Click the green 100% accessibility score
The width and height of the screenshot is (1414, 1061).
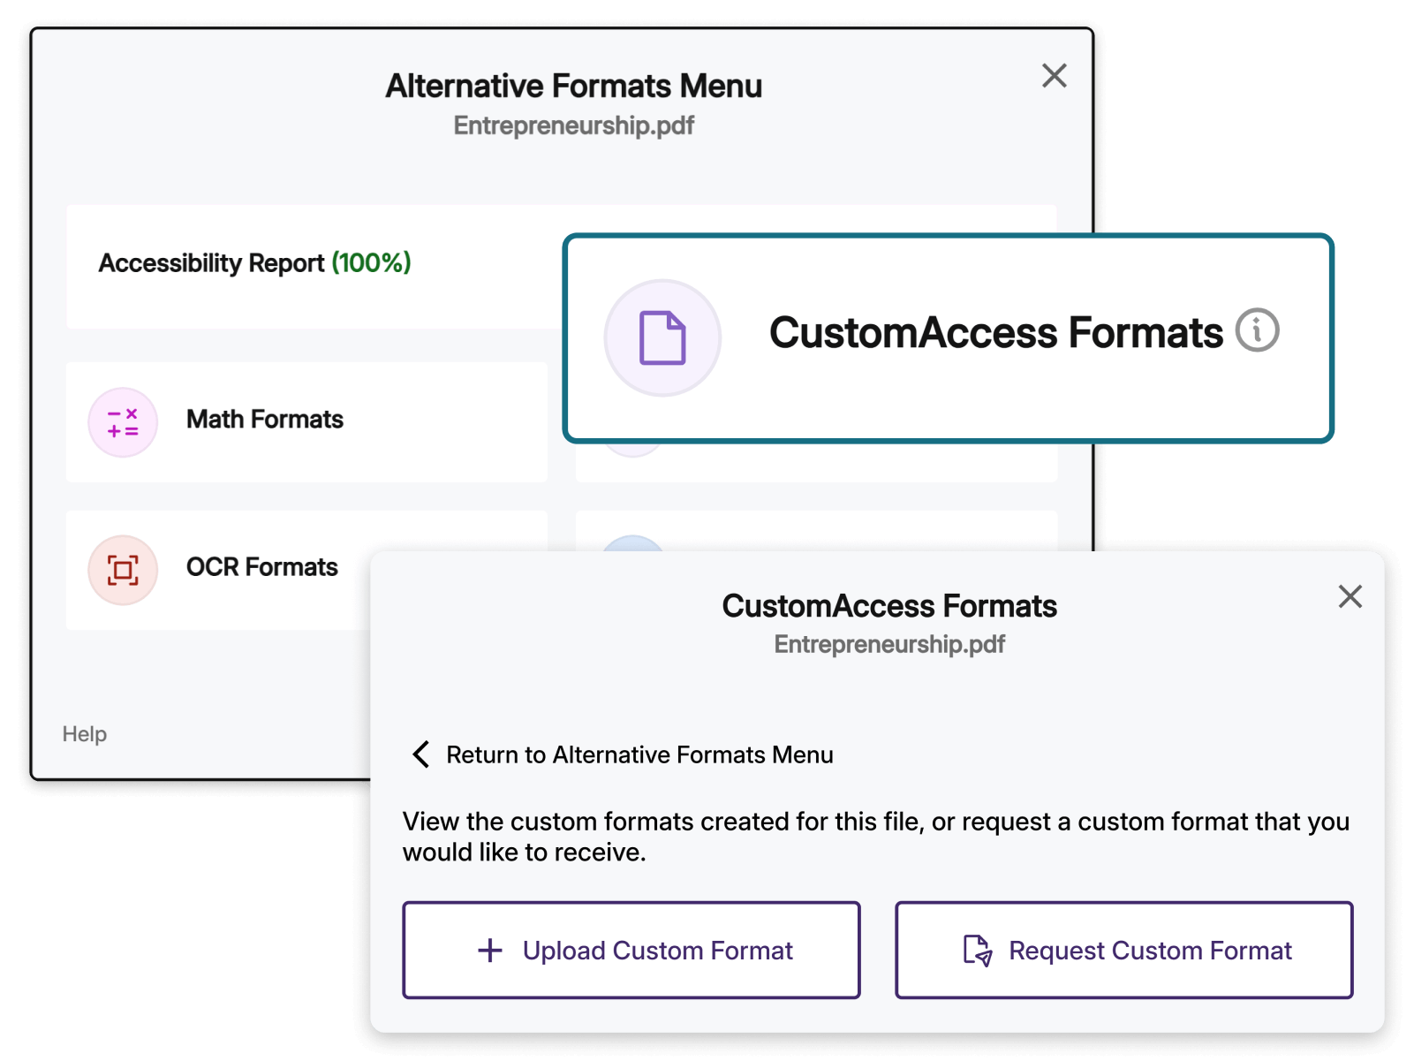tap(371, 263)
